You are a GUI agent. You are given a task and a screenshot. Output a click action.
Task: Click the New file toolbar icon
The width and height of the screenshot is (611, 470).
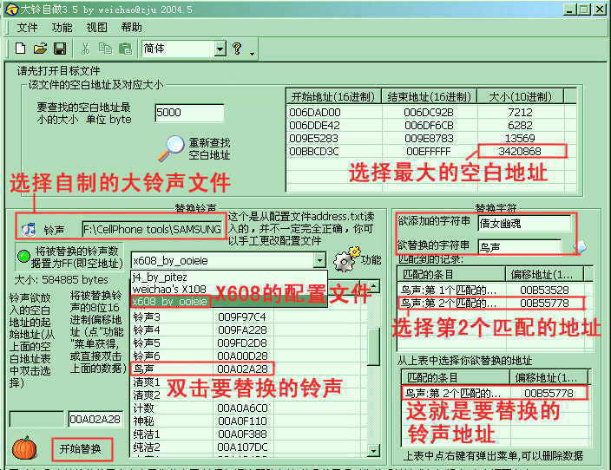click(x=19, y=49)
